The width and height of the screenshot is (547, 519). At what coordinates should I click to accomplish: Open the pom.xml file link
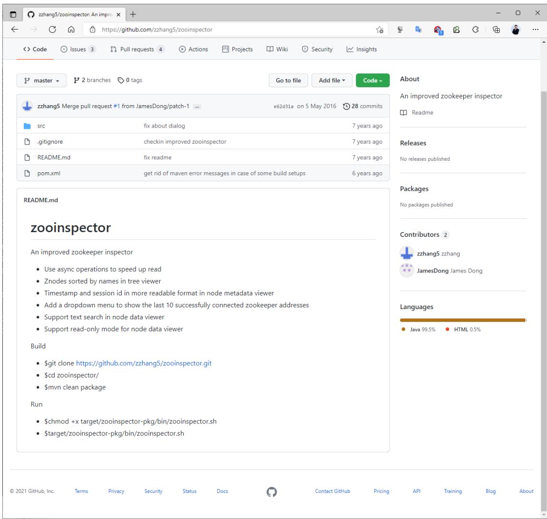coord(49,173)
